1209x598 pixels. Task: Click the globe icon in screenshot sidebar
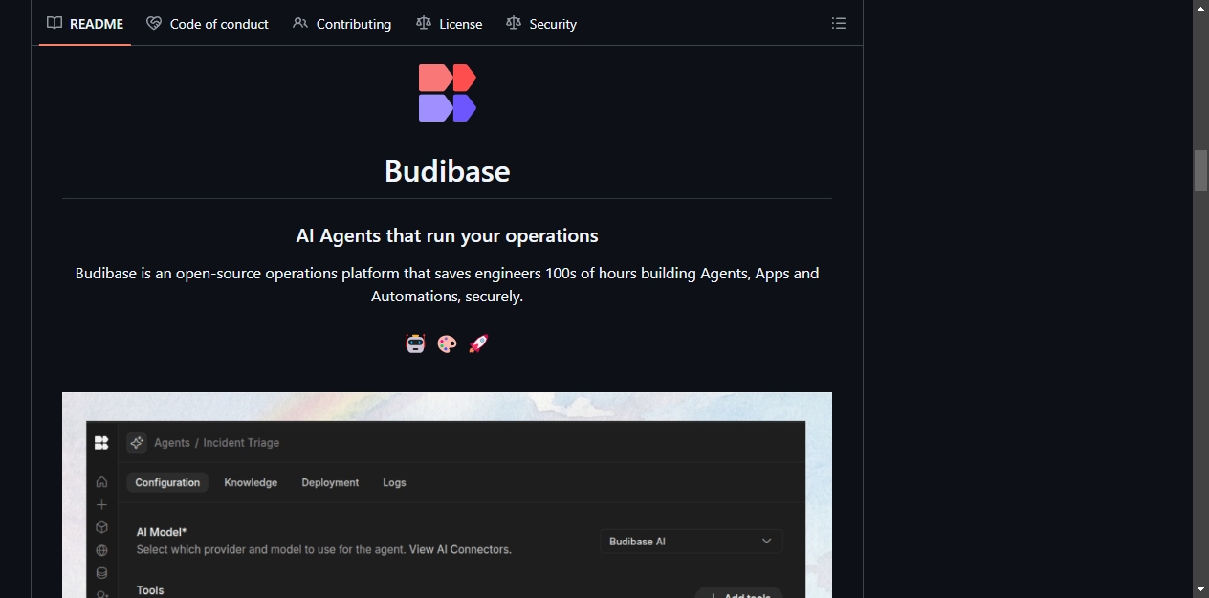tap(101, 550)
